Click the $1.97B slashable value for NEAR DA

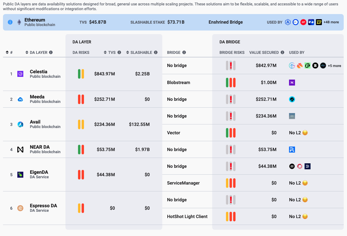coord(142,150)
